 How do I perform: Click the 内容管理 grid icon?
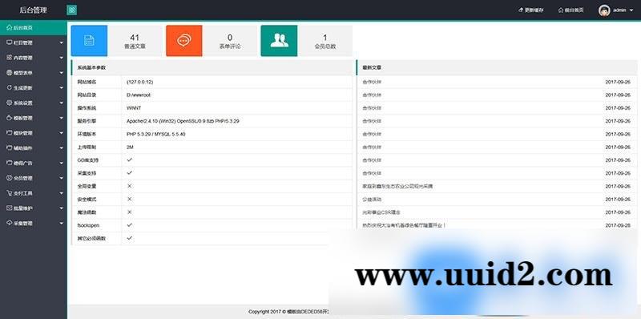(9, 58)
